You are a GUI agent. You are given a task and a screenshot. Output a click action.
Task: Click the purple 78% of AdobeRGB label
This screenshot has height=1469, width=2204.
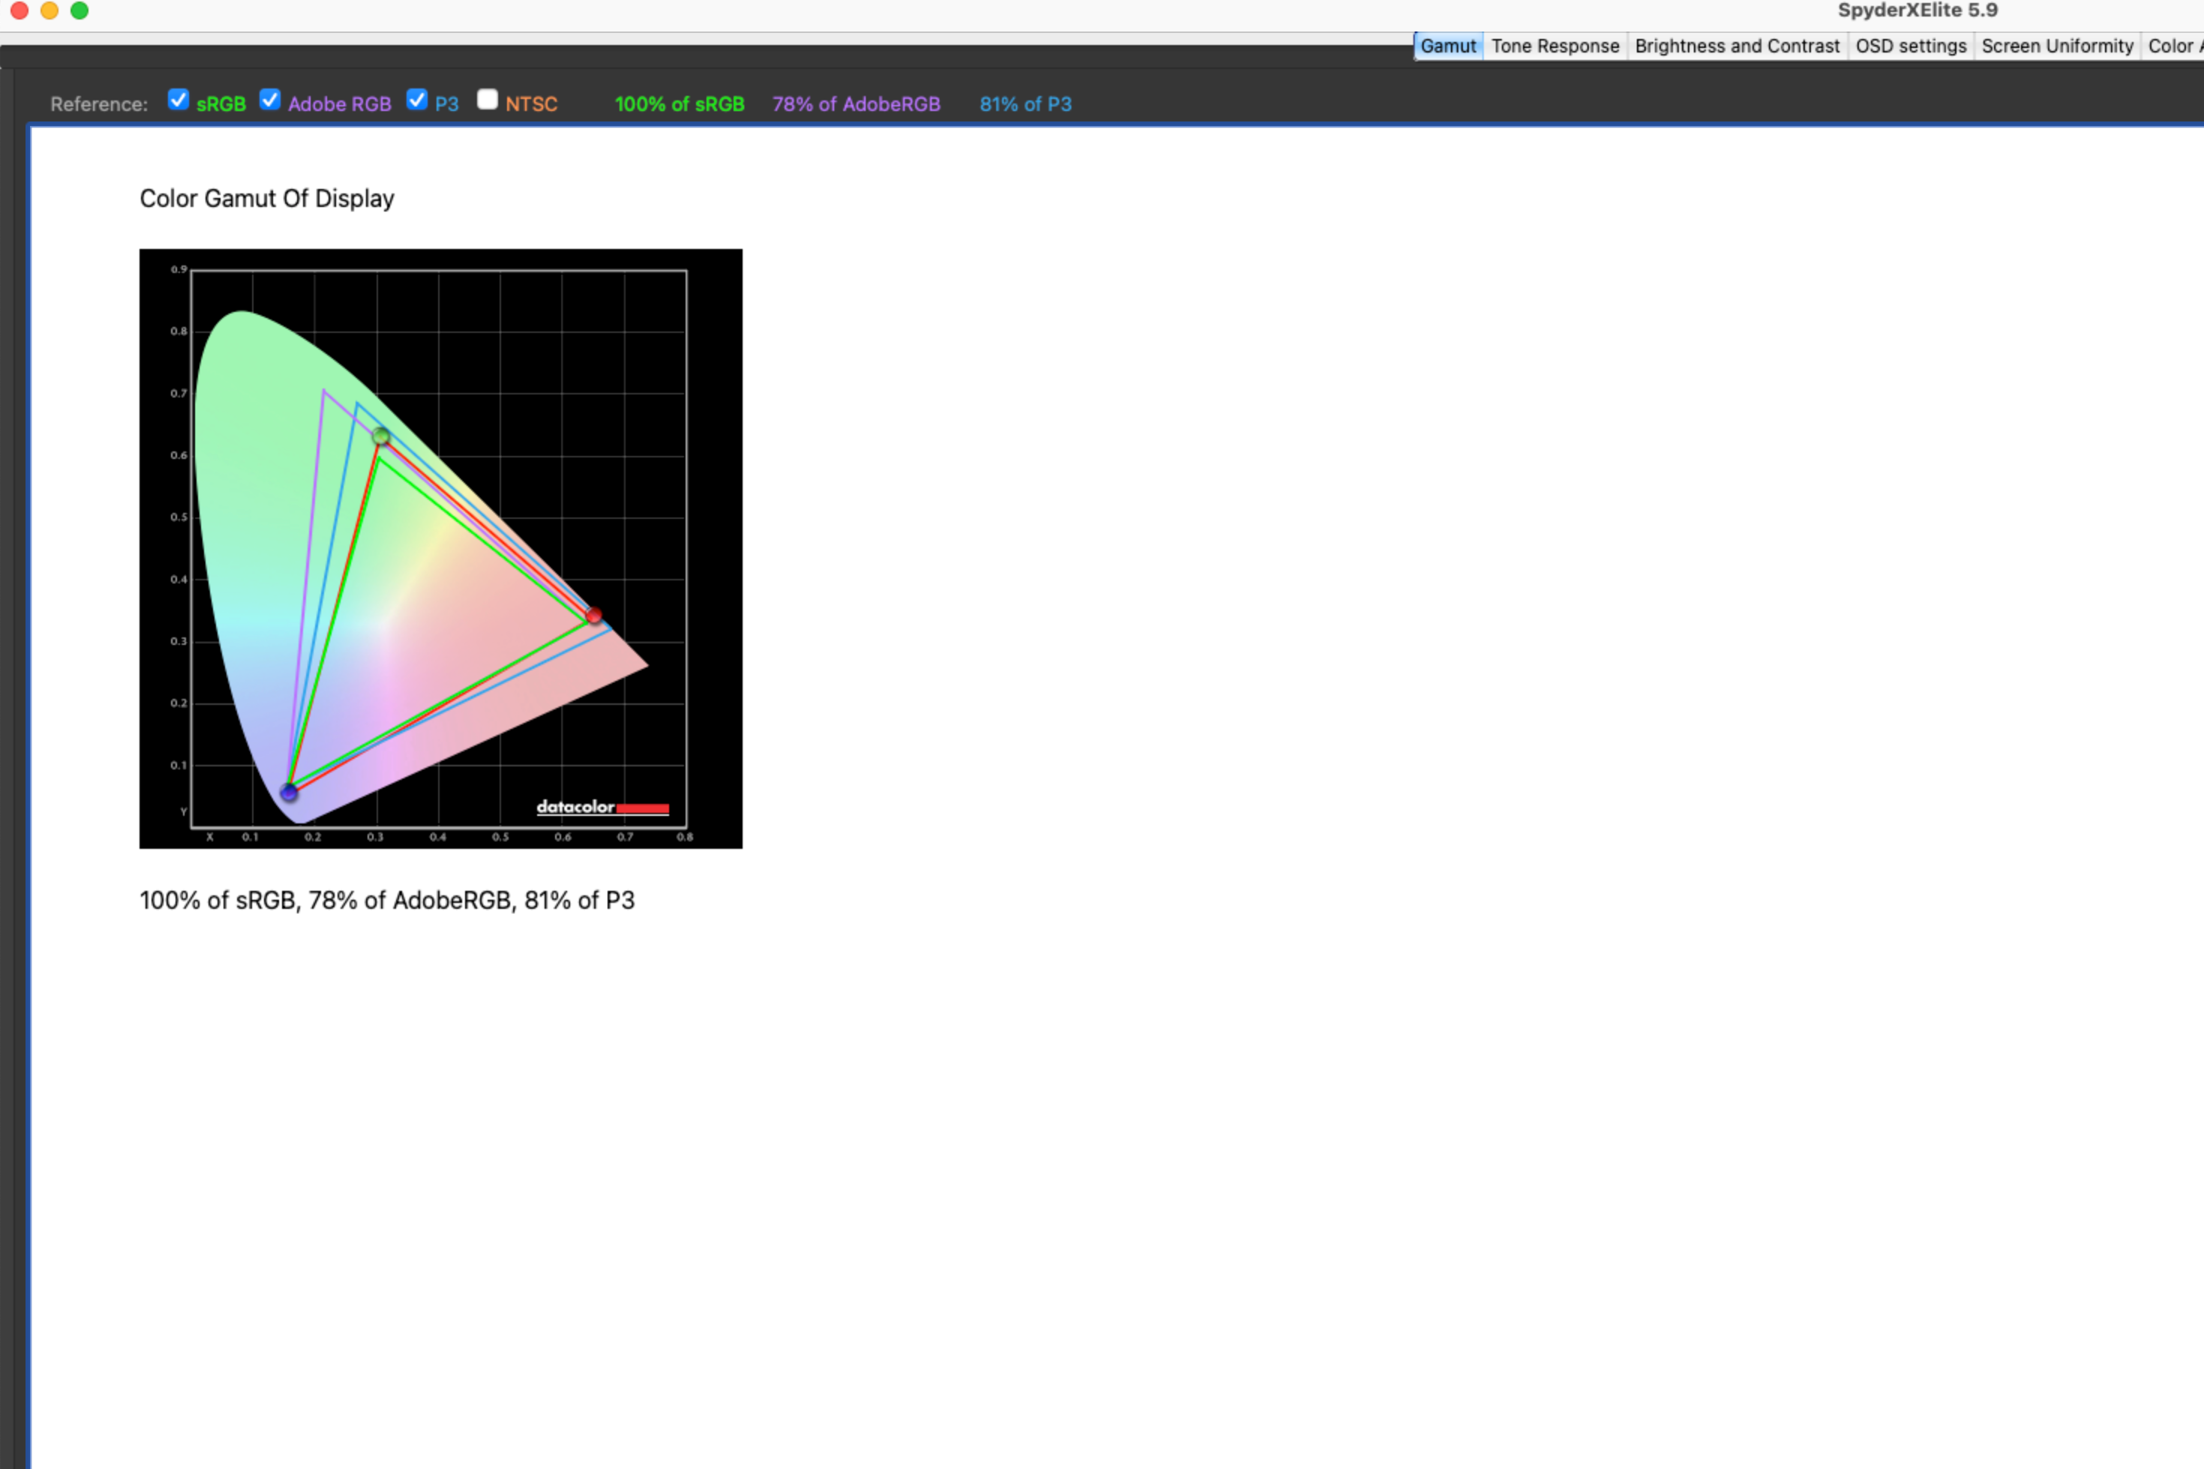pyautogui.click(x=855, y=104)
